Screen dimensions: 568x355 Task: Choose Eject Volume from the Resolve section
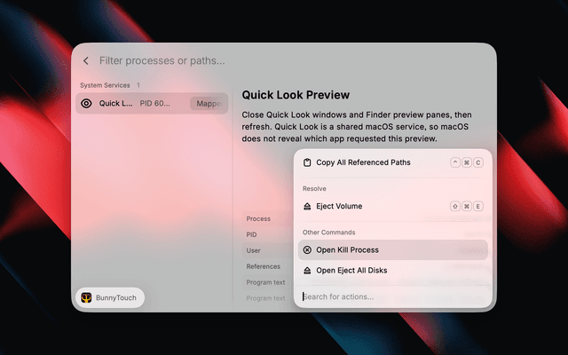pos(392,207)
